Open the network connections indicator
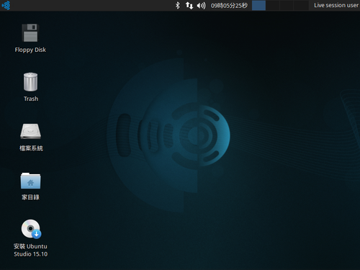The width and height of the screenshot is (360, 270). click(189, 5)
